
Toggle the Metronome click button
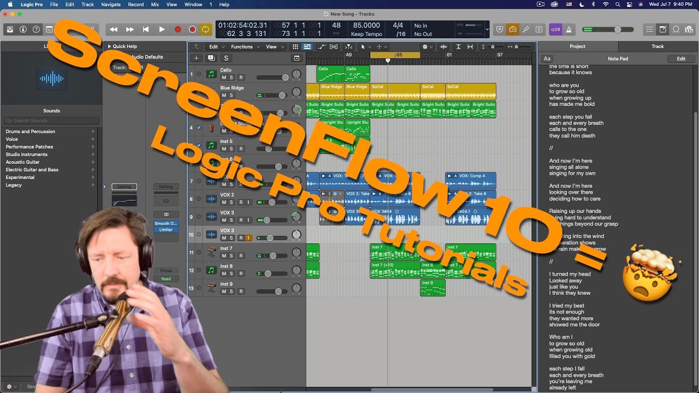pos(568,29)
